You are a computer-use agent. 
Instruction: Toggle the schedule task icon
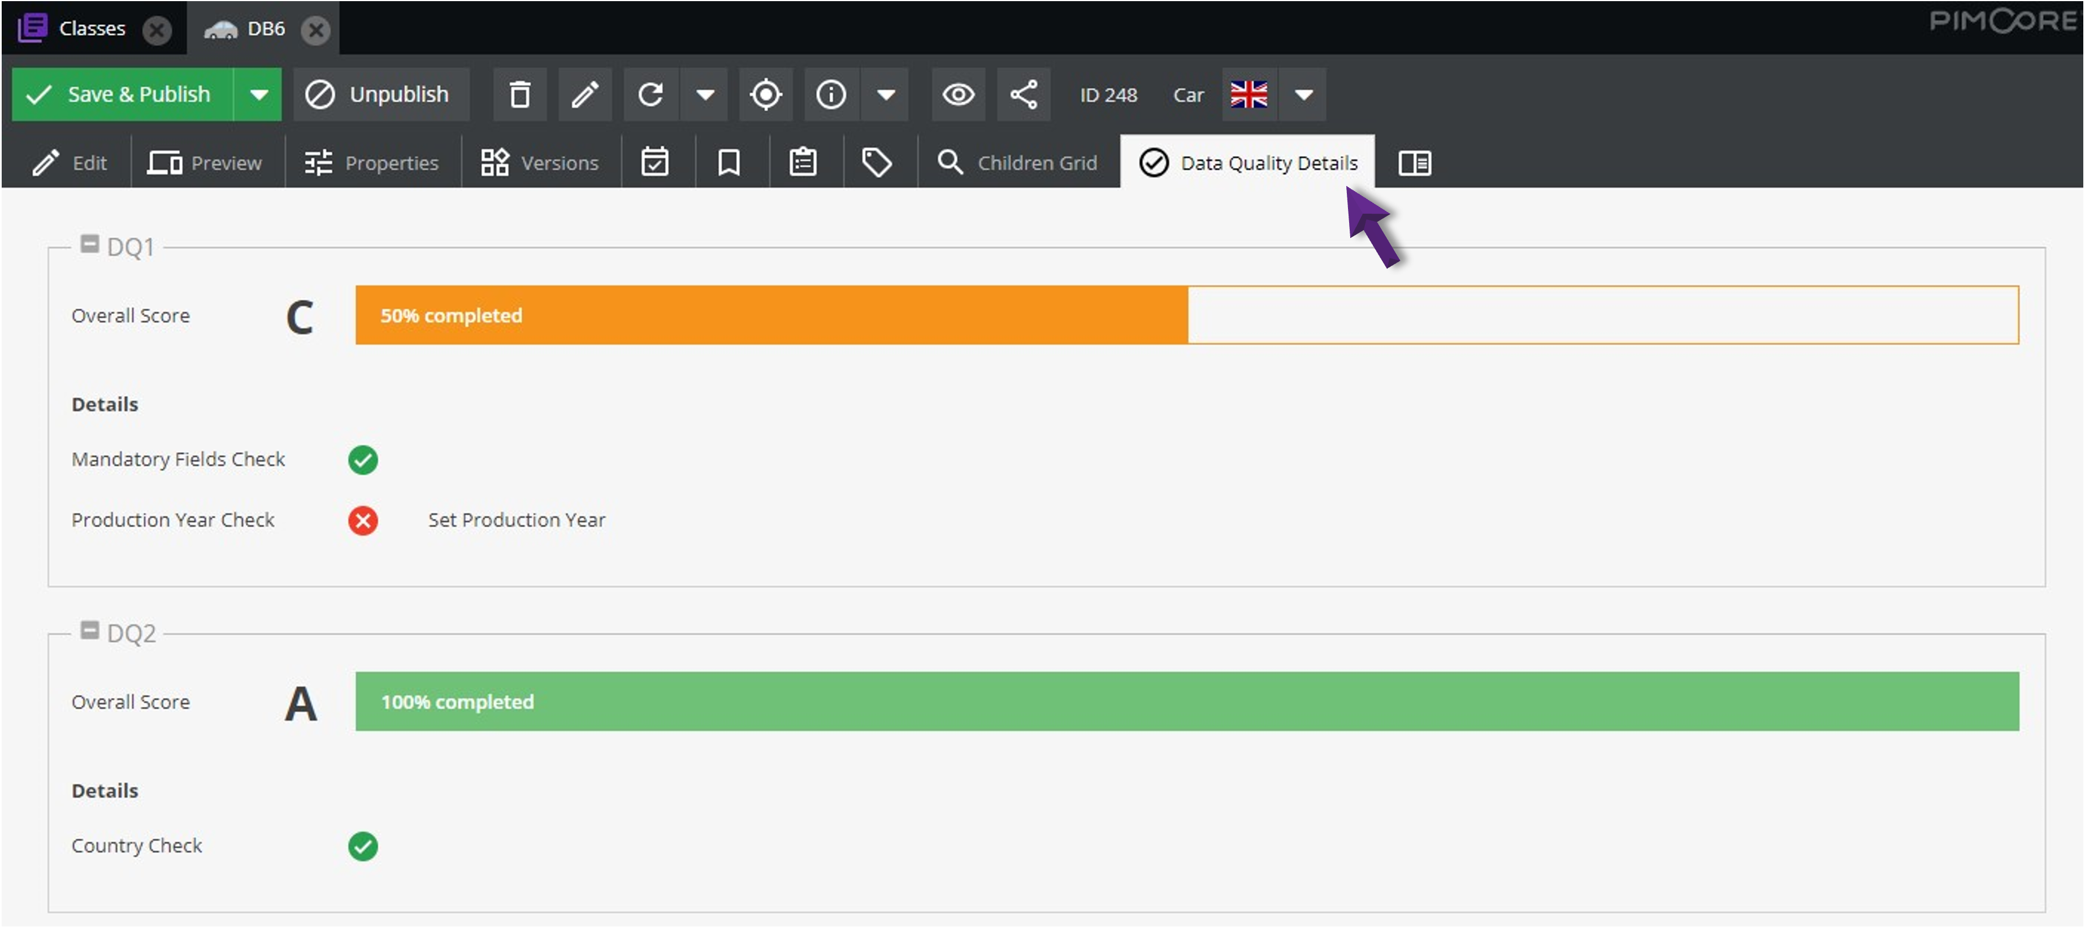[x=654, y=162]
